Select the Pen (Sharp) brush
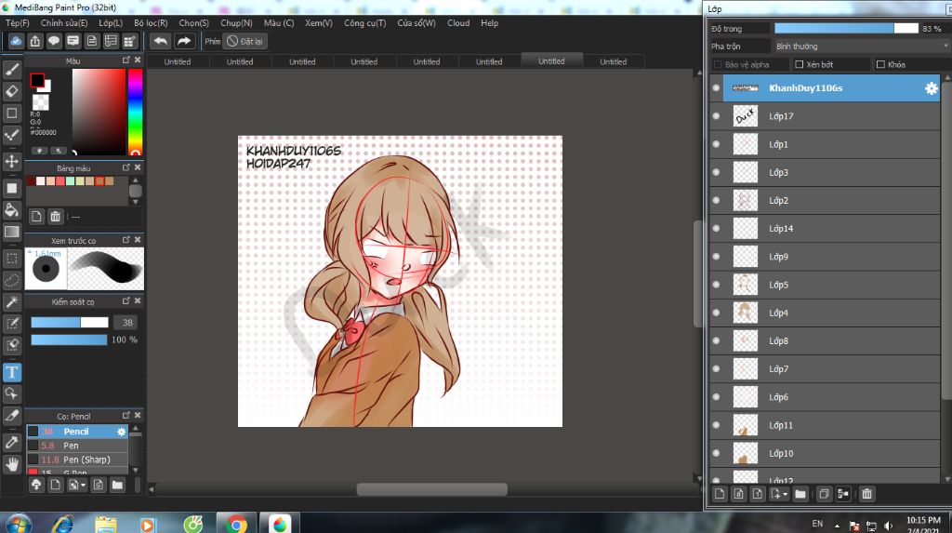The image size is (952, 533). 77,460
